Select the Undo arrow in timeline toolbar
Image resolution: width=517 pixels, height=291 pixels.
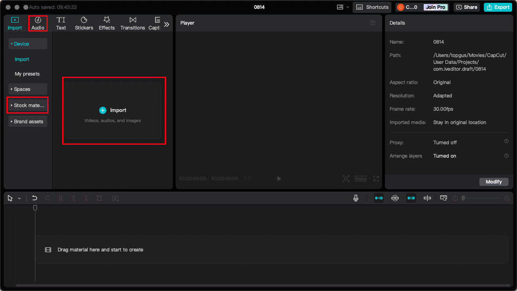(x=34, y=198)
